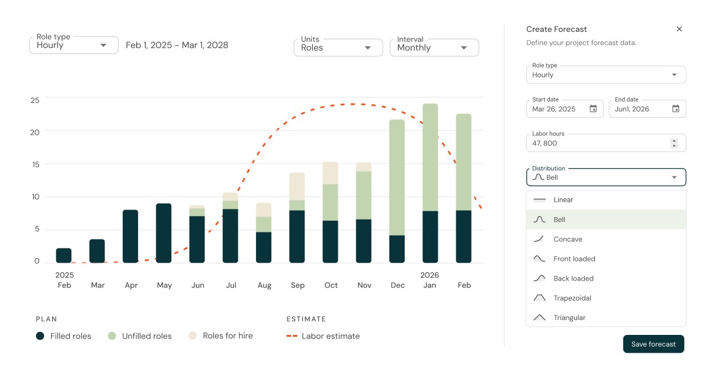This screenshot has width=711, height=371.
Task: Pick Triangular from the distribution list
Action: coord(606,318)
